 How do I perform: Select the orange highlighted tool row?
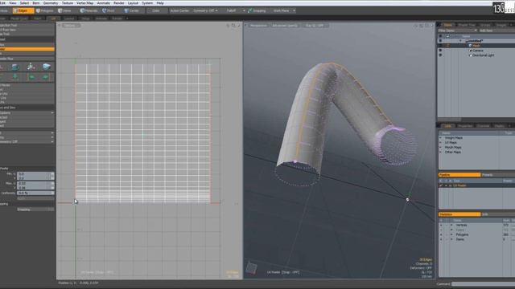coord(27,49)
